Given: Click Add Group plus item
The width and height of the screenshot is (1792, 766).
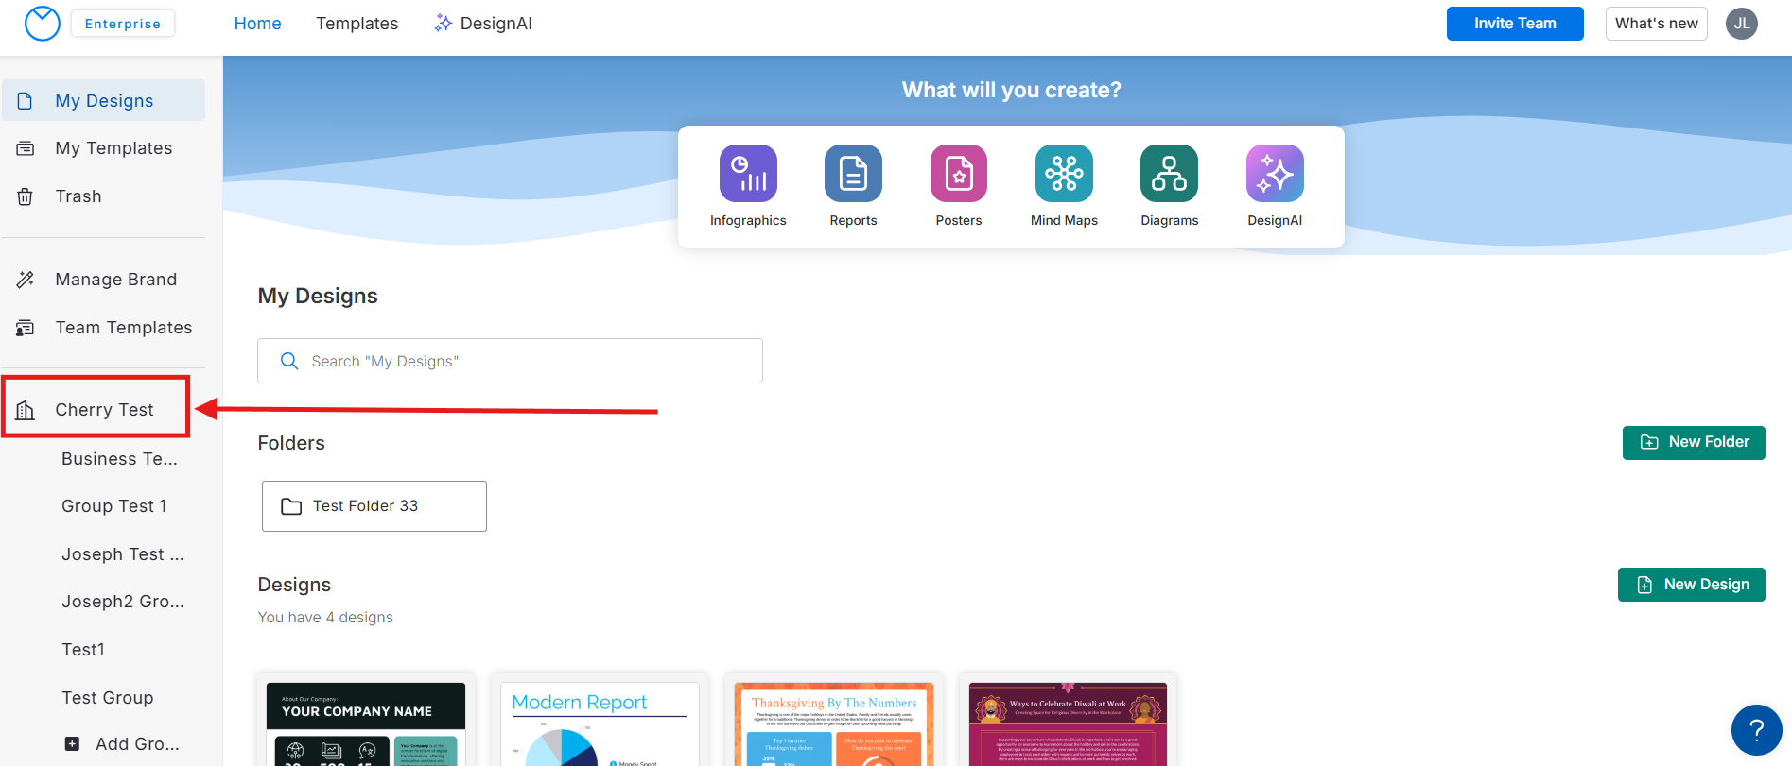Looking at the screenshot, I should pyautogui.click(x=123, y=744).
